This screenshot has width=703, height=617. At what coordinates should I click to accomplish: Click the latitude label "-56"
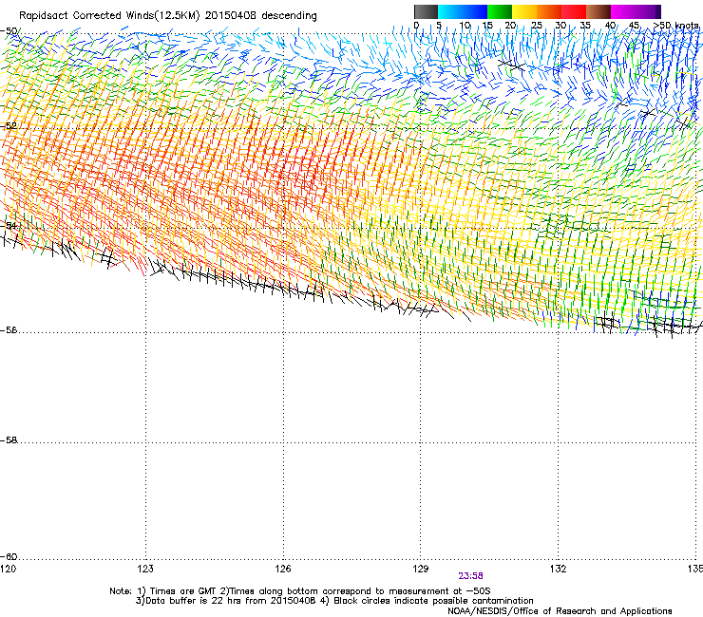click(x=9, y=330)
